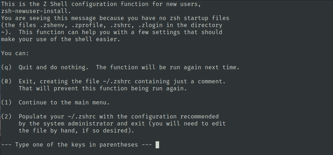Click 'make your use of the shell easier' line
This screenshot has height=155, width=333.
pyautogui.click(x=60, y=39)
